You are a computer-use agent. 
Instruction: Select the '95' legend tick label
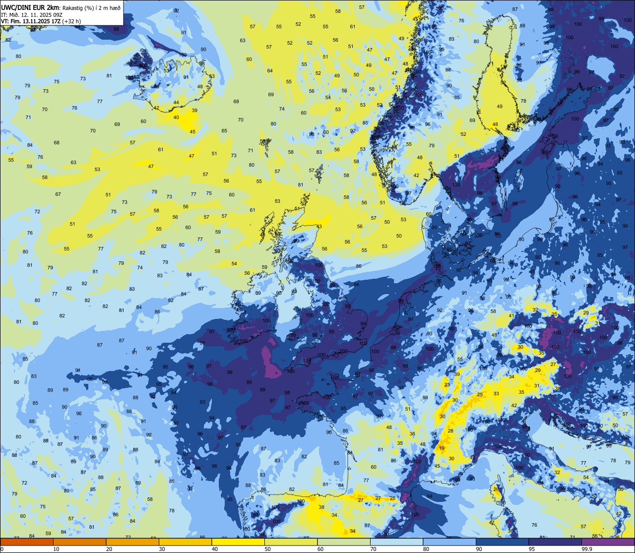(x=531, y=549)
